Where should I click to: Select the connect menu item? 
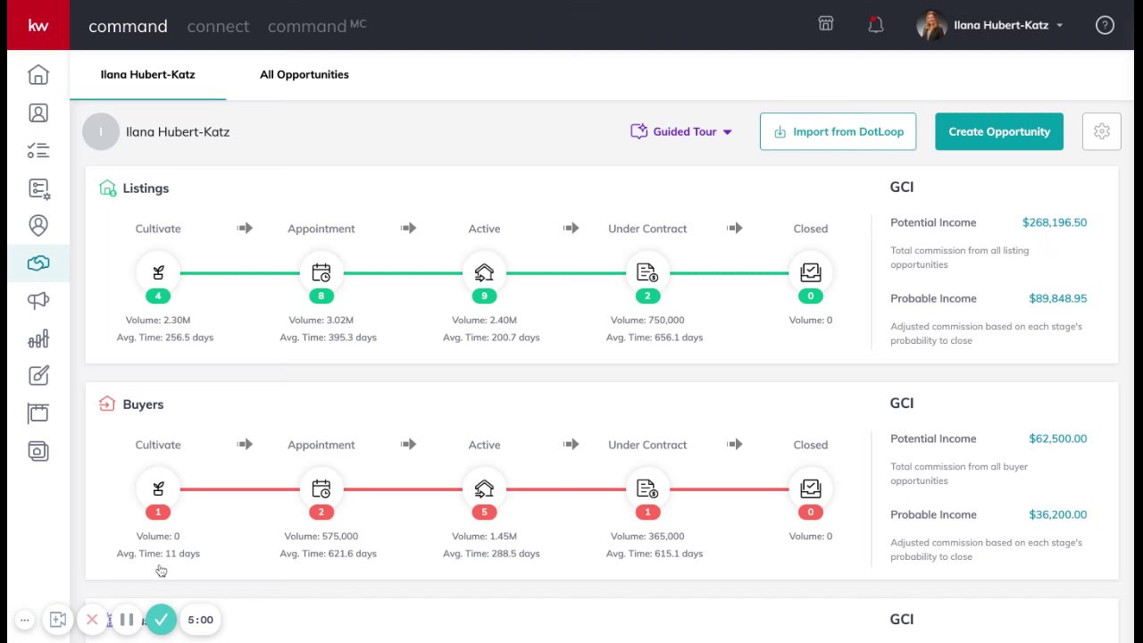(x=218, y=26)
